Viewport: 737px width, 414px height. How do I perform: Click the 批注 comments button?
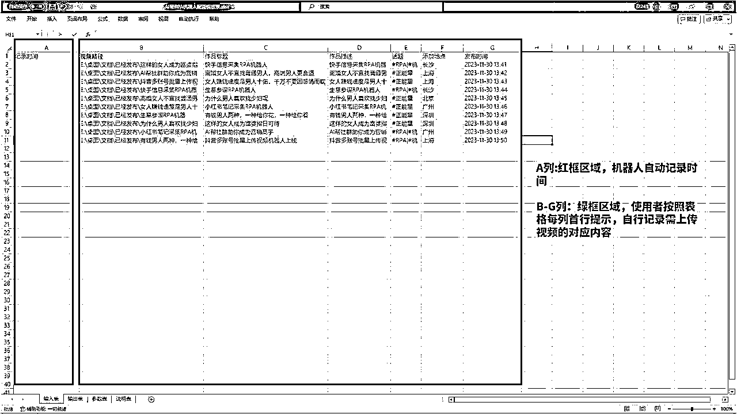[689, 19]
